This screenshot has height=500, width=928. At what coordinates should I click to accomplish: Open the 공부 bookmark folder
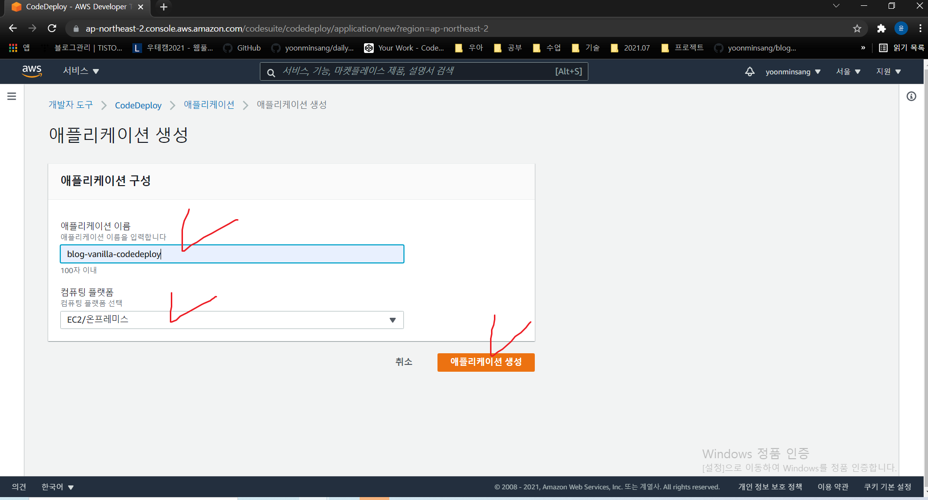pos(508,48)
